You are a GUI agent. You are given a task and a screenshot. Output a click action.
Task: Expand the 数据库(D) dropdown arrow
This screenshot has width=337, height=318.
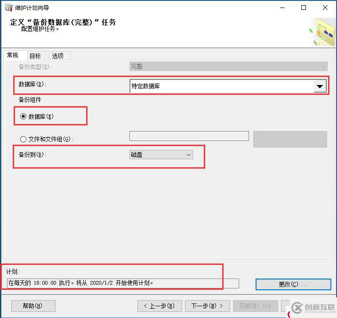pos(320,86)
